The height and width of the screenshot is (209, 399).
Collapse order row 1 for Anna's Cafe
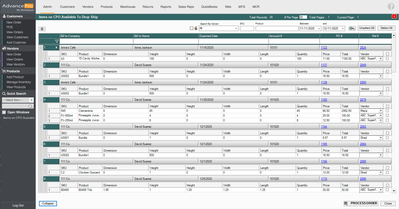(x=41, y=48)
